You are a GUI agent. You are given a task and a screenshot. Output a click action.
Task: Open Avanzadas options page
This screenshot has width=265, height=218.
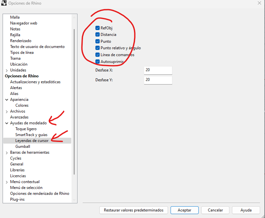point(19,117)
